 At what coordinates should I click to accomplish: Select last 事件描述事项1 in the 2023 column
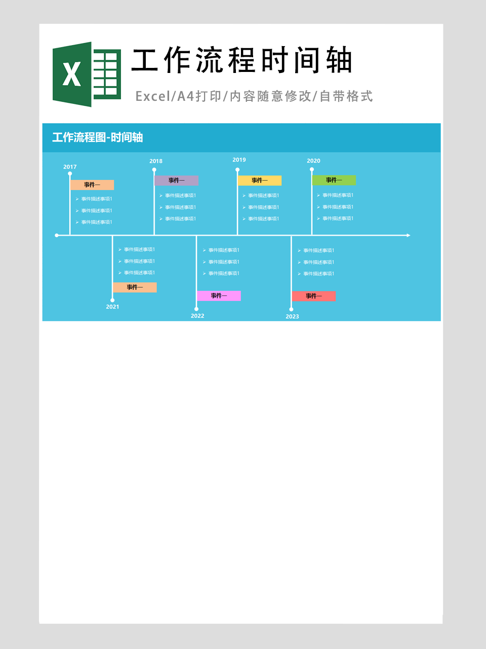(318, 274)
